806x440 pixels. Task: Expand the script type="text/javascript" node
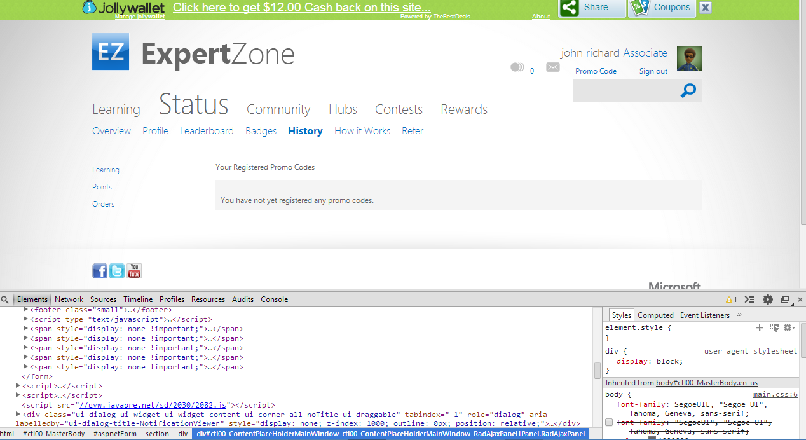pyautogui.click(x=26, y=319)
